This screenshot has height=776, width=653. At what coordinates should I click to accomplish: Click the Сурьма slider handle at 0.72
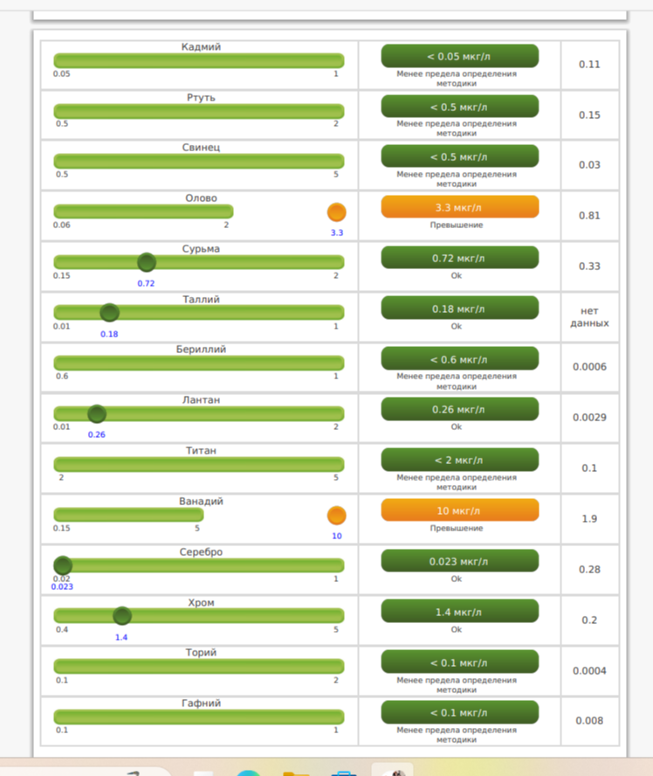tap(147, 262)
